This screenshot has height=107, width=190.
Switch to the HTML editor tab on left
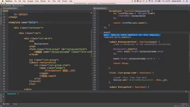point(10,8)
